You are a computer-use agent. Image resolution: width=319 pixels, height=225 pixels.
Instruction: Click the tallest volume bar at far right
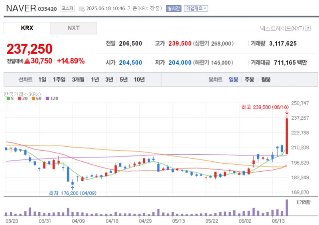tap(287, 208)
